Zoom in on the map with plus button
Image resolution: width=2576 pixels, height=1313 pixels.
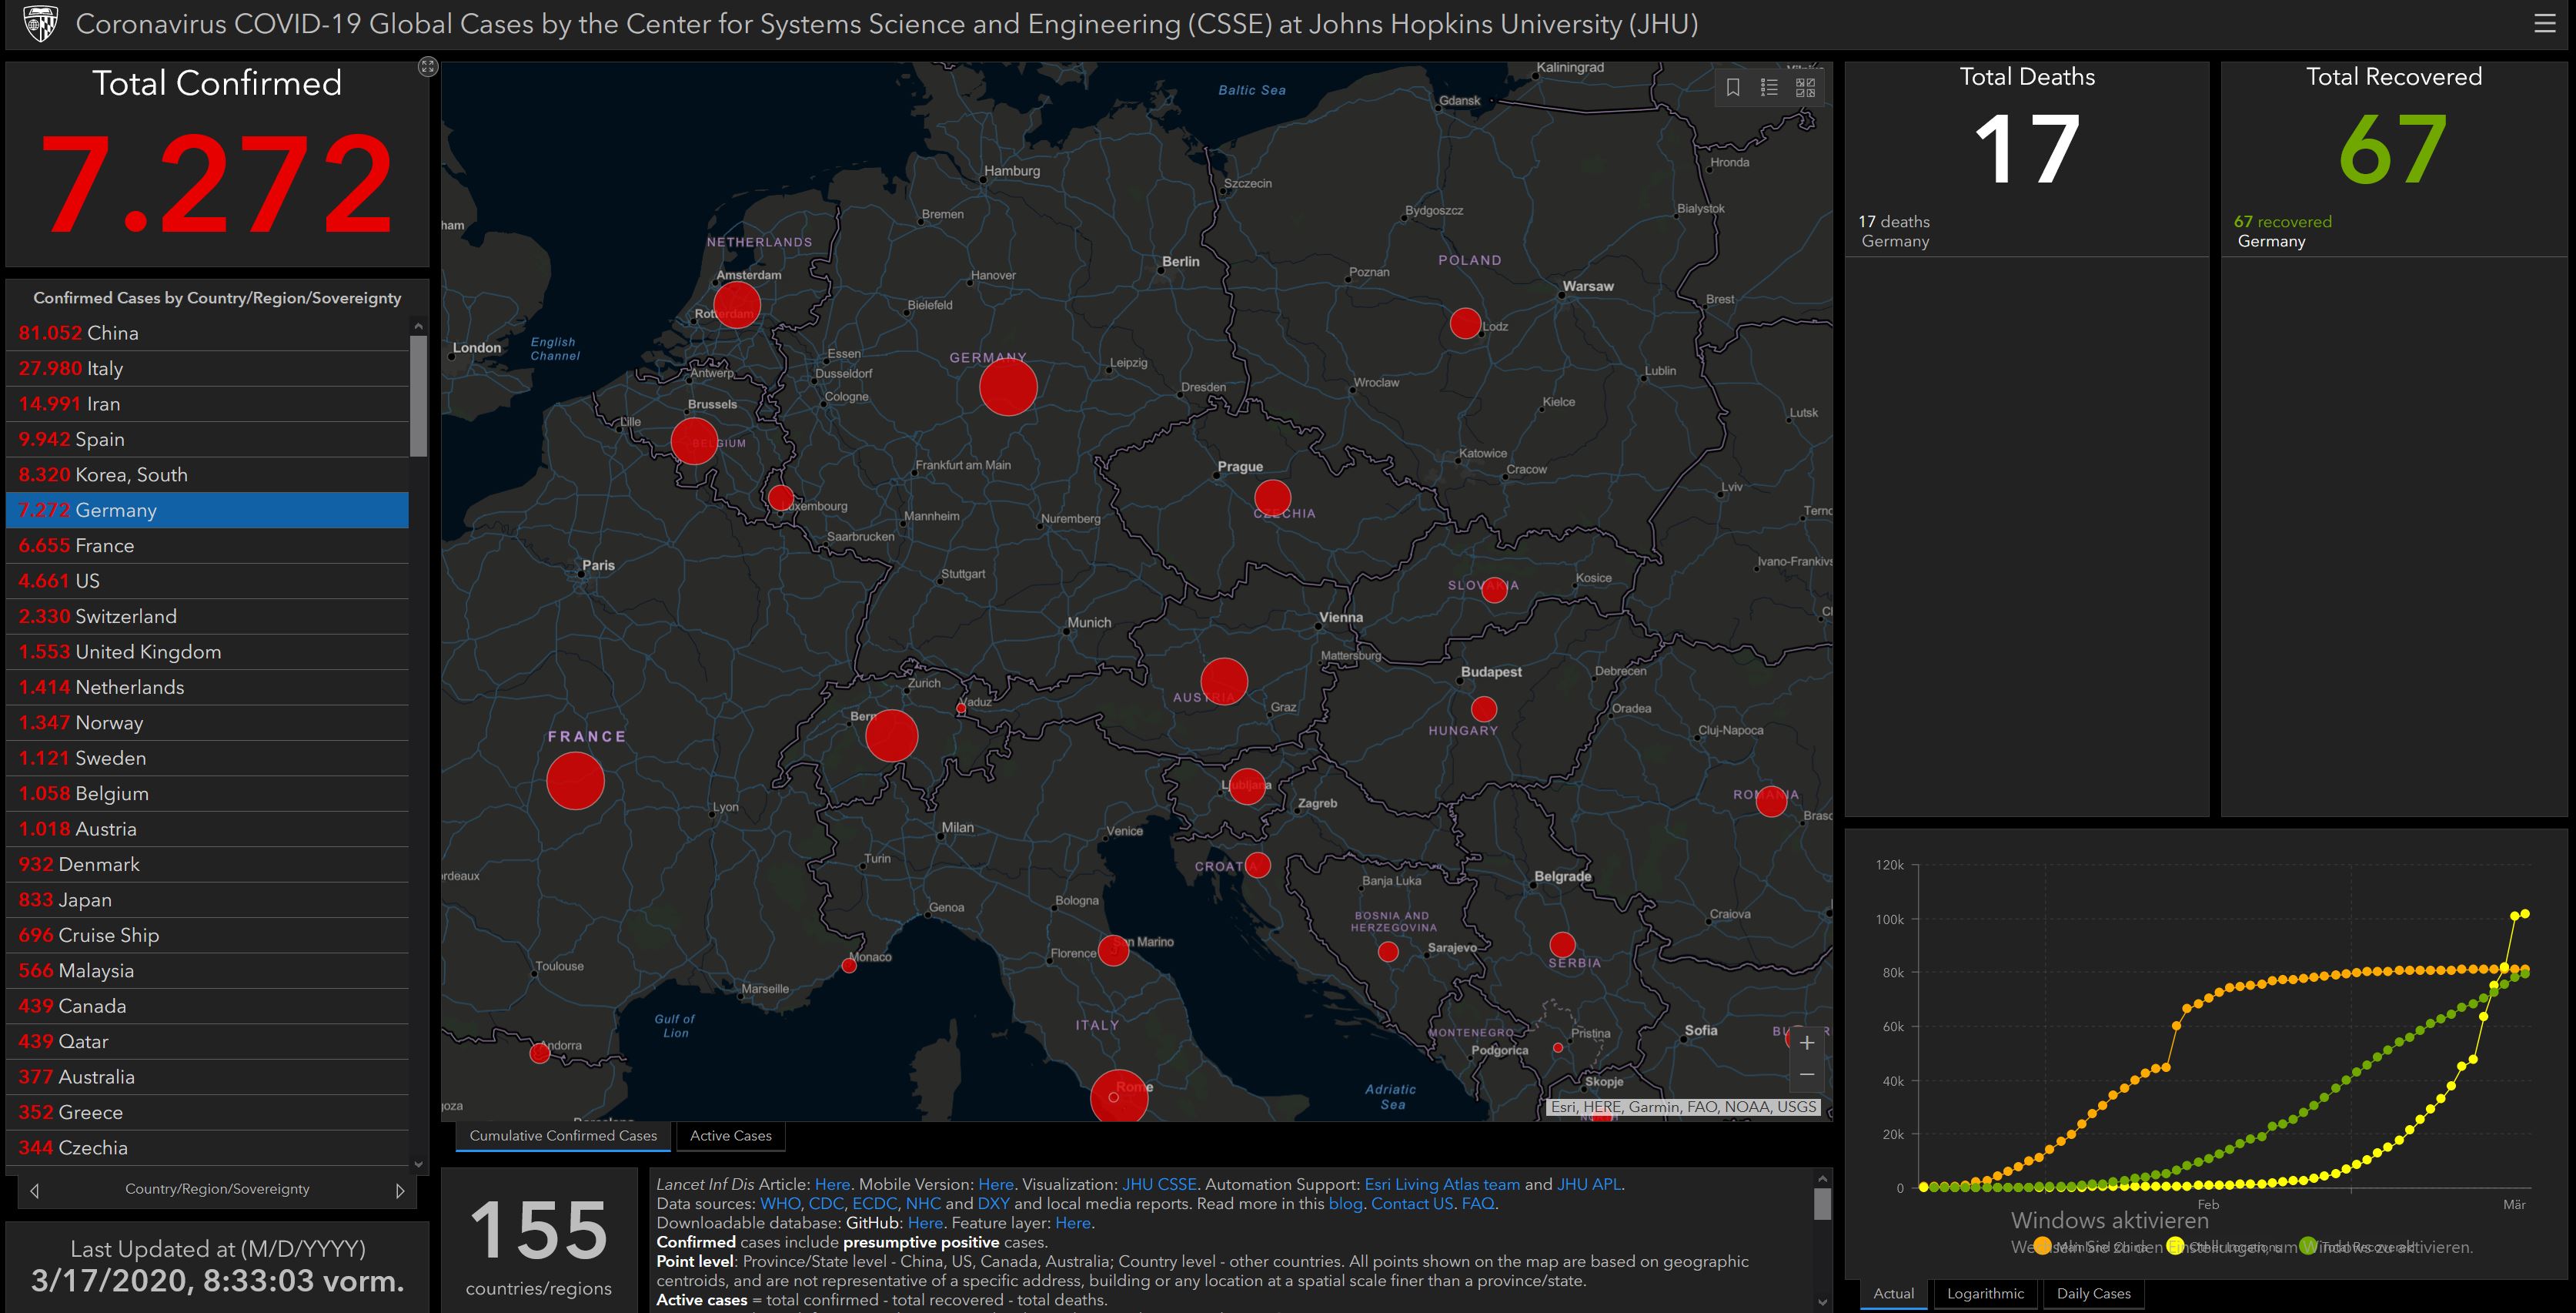coord(1807,1043)
